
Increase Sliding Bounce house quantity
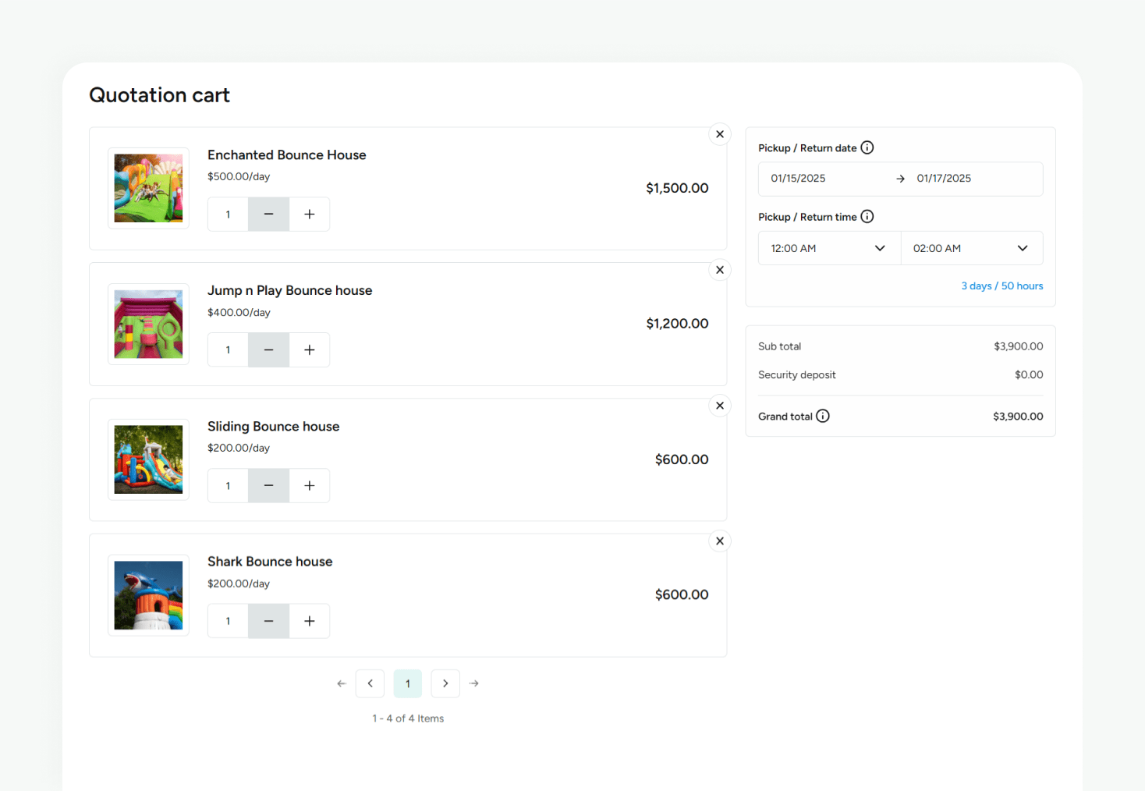(x=310, y=486)
